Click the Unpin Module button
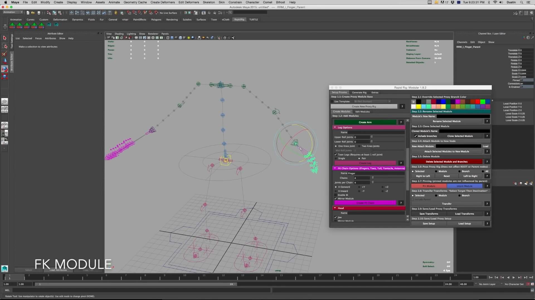Image resolution: width=535 pixels, height=300 pixels. tap(465, 186)
